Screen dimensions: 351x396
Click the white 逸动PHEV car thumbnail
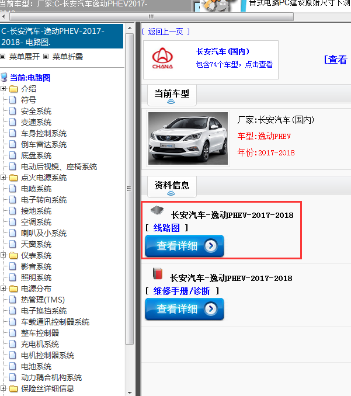[x=188, y=138]
